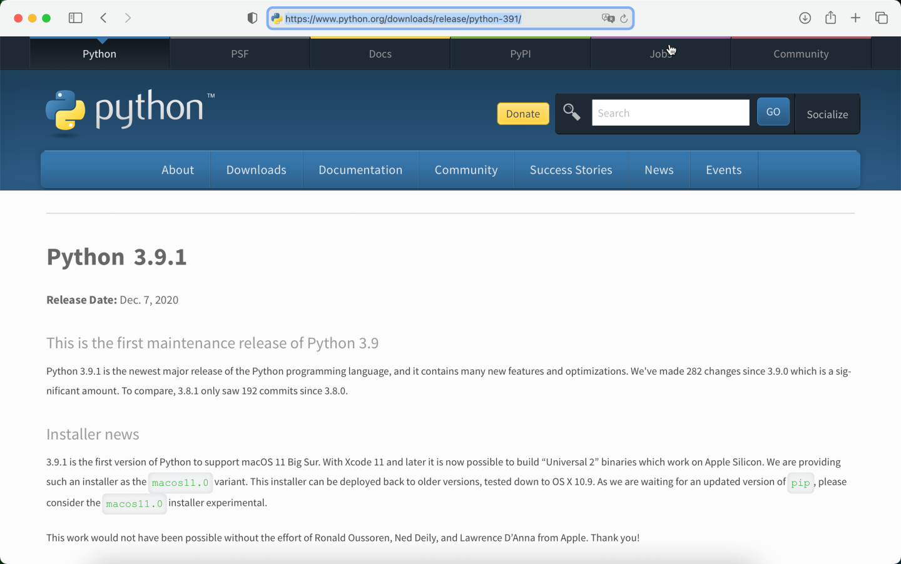Open the Success Stories navigation menu

571,170
